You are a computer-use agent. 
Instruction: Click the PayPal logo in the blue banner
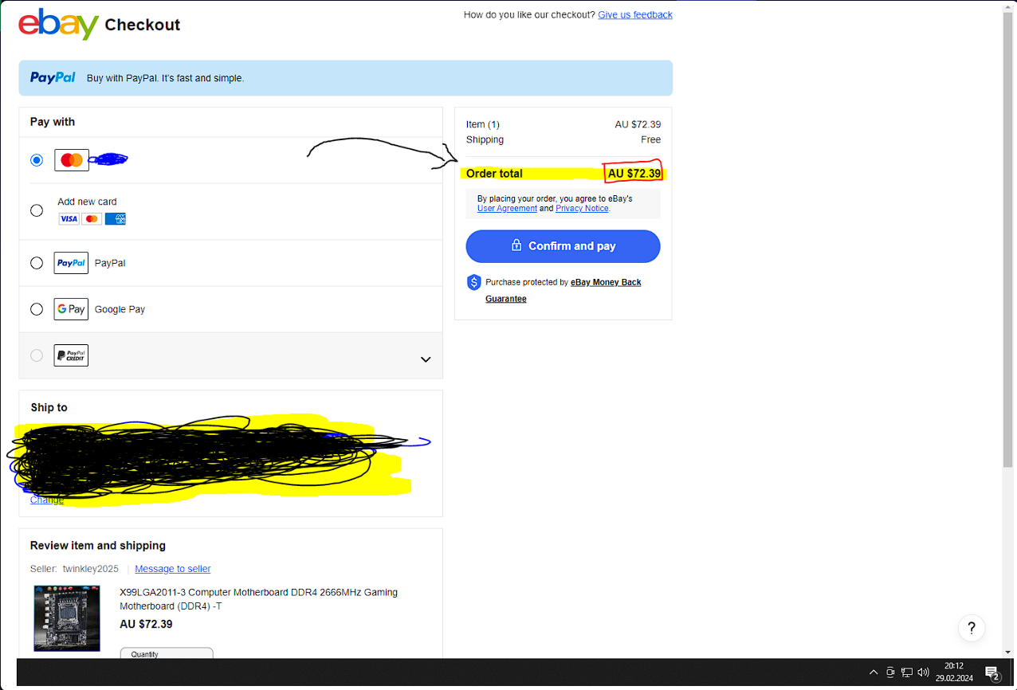point(53,77)
